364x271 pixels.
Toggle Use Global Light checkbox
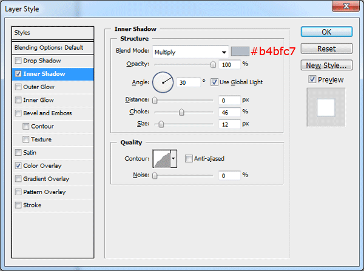tap(214, 82)
